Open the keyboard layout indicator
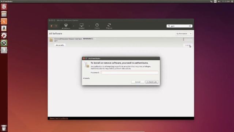 pos(215,1)
